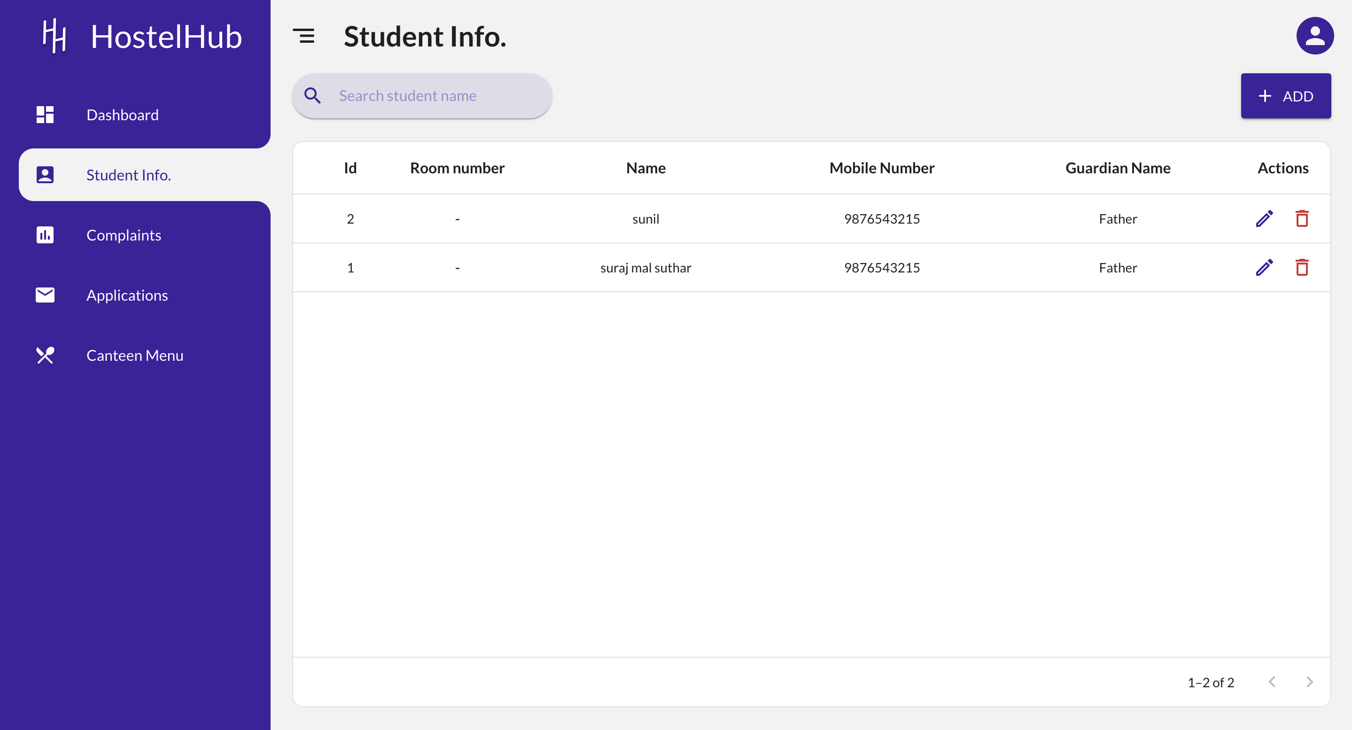
Task: Navigate to Applications page
Action: (x=127, y=295)
